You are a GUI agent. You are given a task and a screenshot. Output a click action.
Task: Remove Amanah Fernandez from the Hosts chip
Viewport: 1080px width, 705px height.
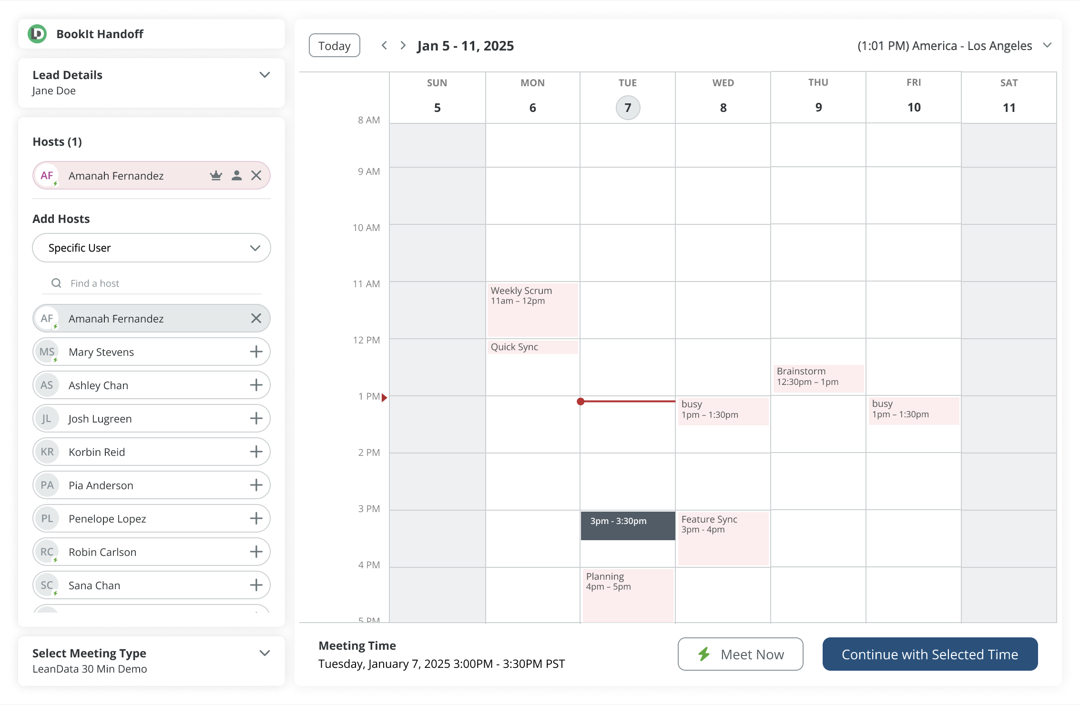click(256, 176)
